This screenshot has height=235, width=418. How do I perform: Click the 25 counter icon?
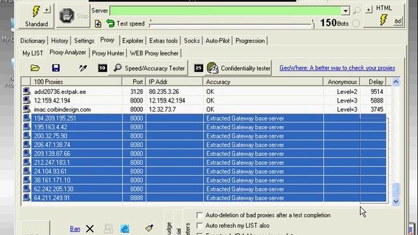pyautogui.click(x=199, y=68)
